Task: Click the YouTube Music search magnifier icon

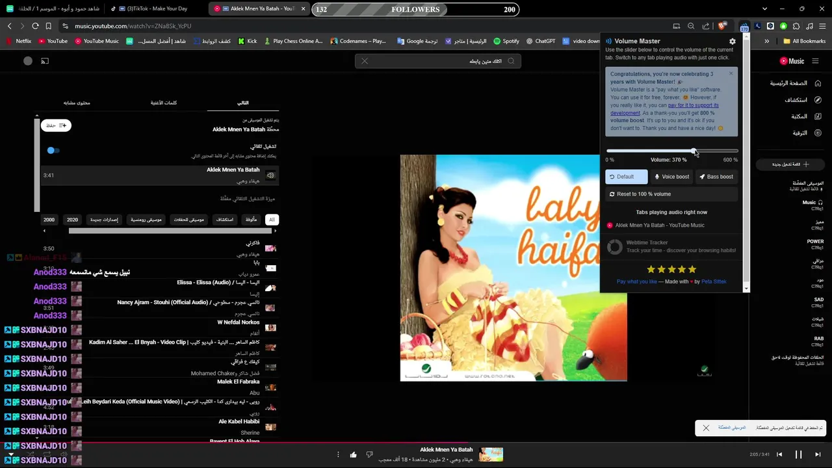Action: tap(511, 61)
